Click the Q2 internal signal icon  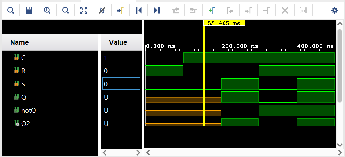(x=17, y=123)
